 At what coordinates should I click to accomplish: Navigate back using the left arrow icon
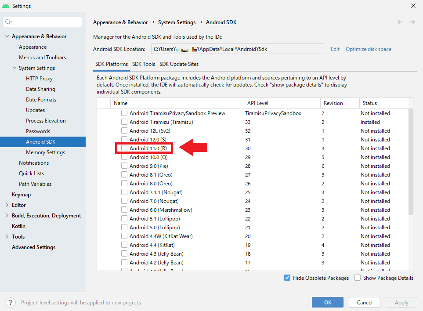400,22
